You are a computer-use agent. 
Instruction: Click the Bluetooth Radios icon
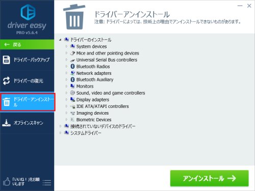(72, 66)
